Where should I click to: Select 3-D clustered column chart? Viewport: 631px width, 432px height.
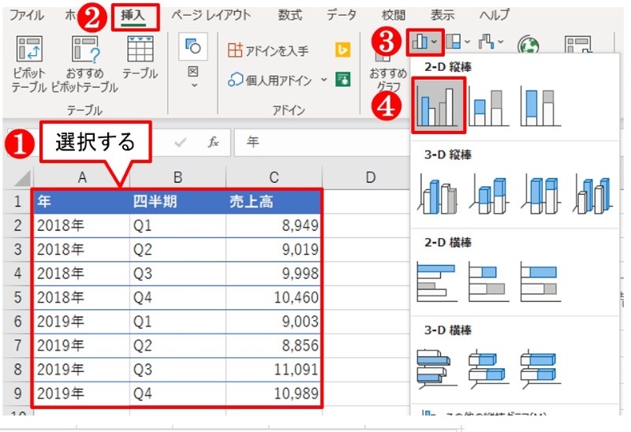coord(438,195)
